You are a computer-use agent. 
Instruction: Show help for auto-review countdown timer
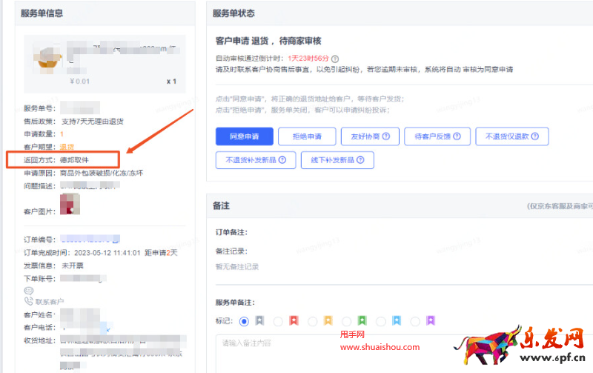[x=335, y=59]
